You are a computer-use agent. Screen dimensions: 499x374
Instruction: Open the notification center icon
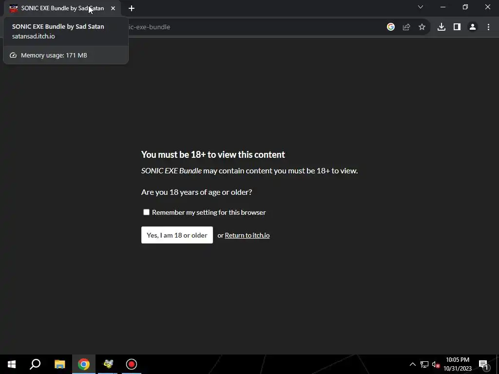coord(483,364)
